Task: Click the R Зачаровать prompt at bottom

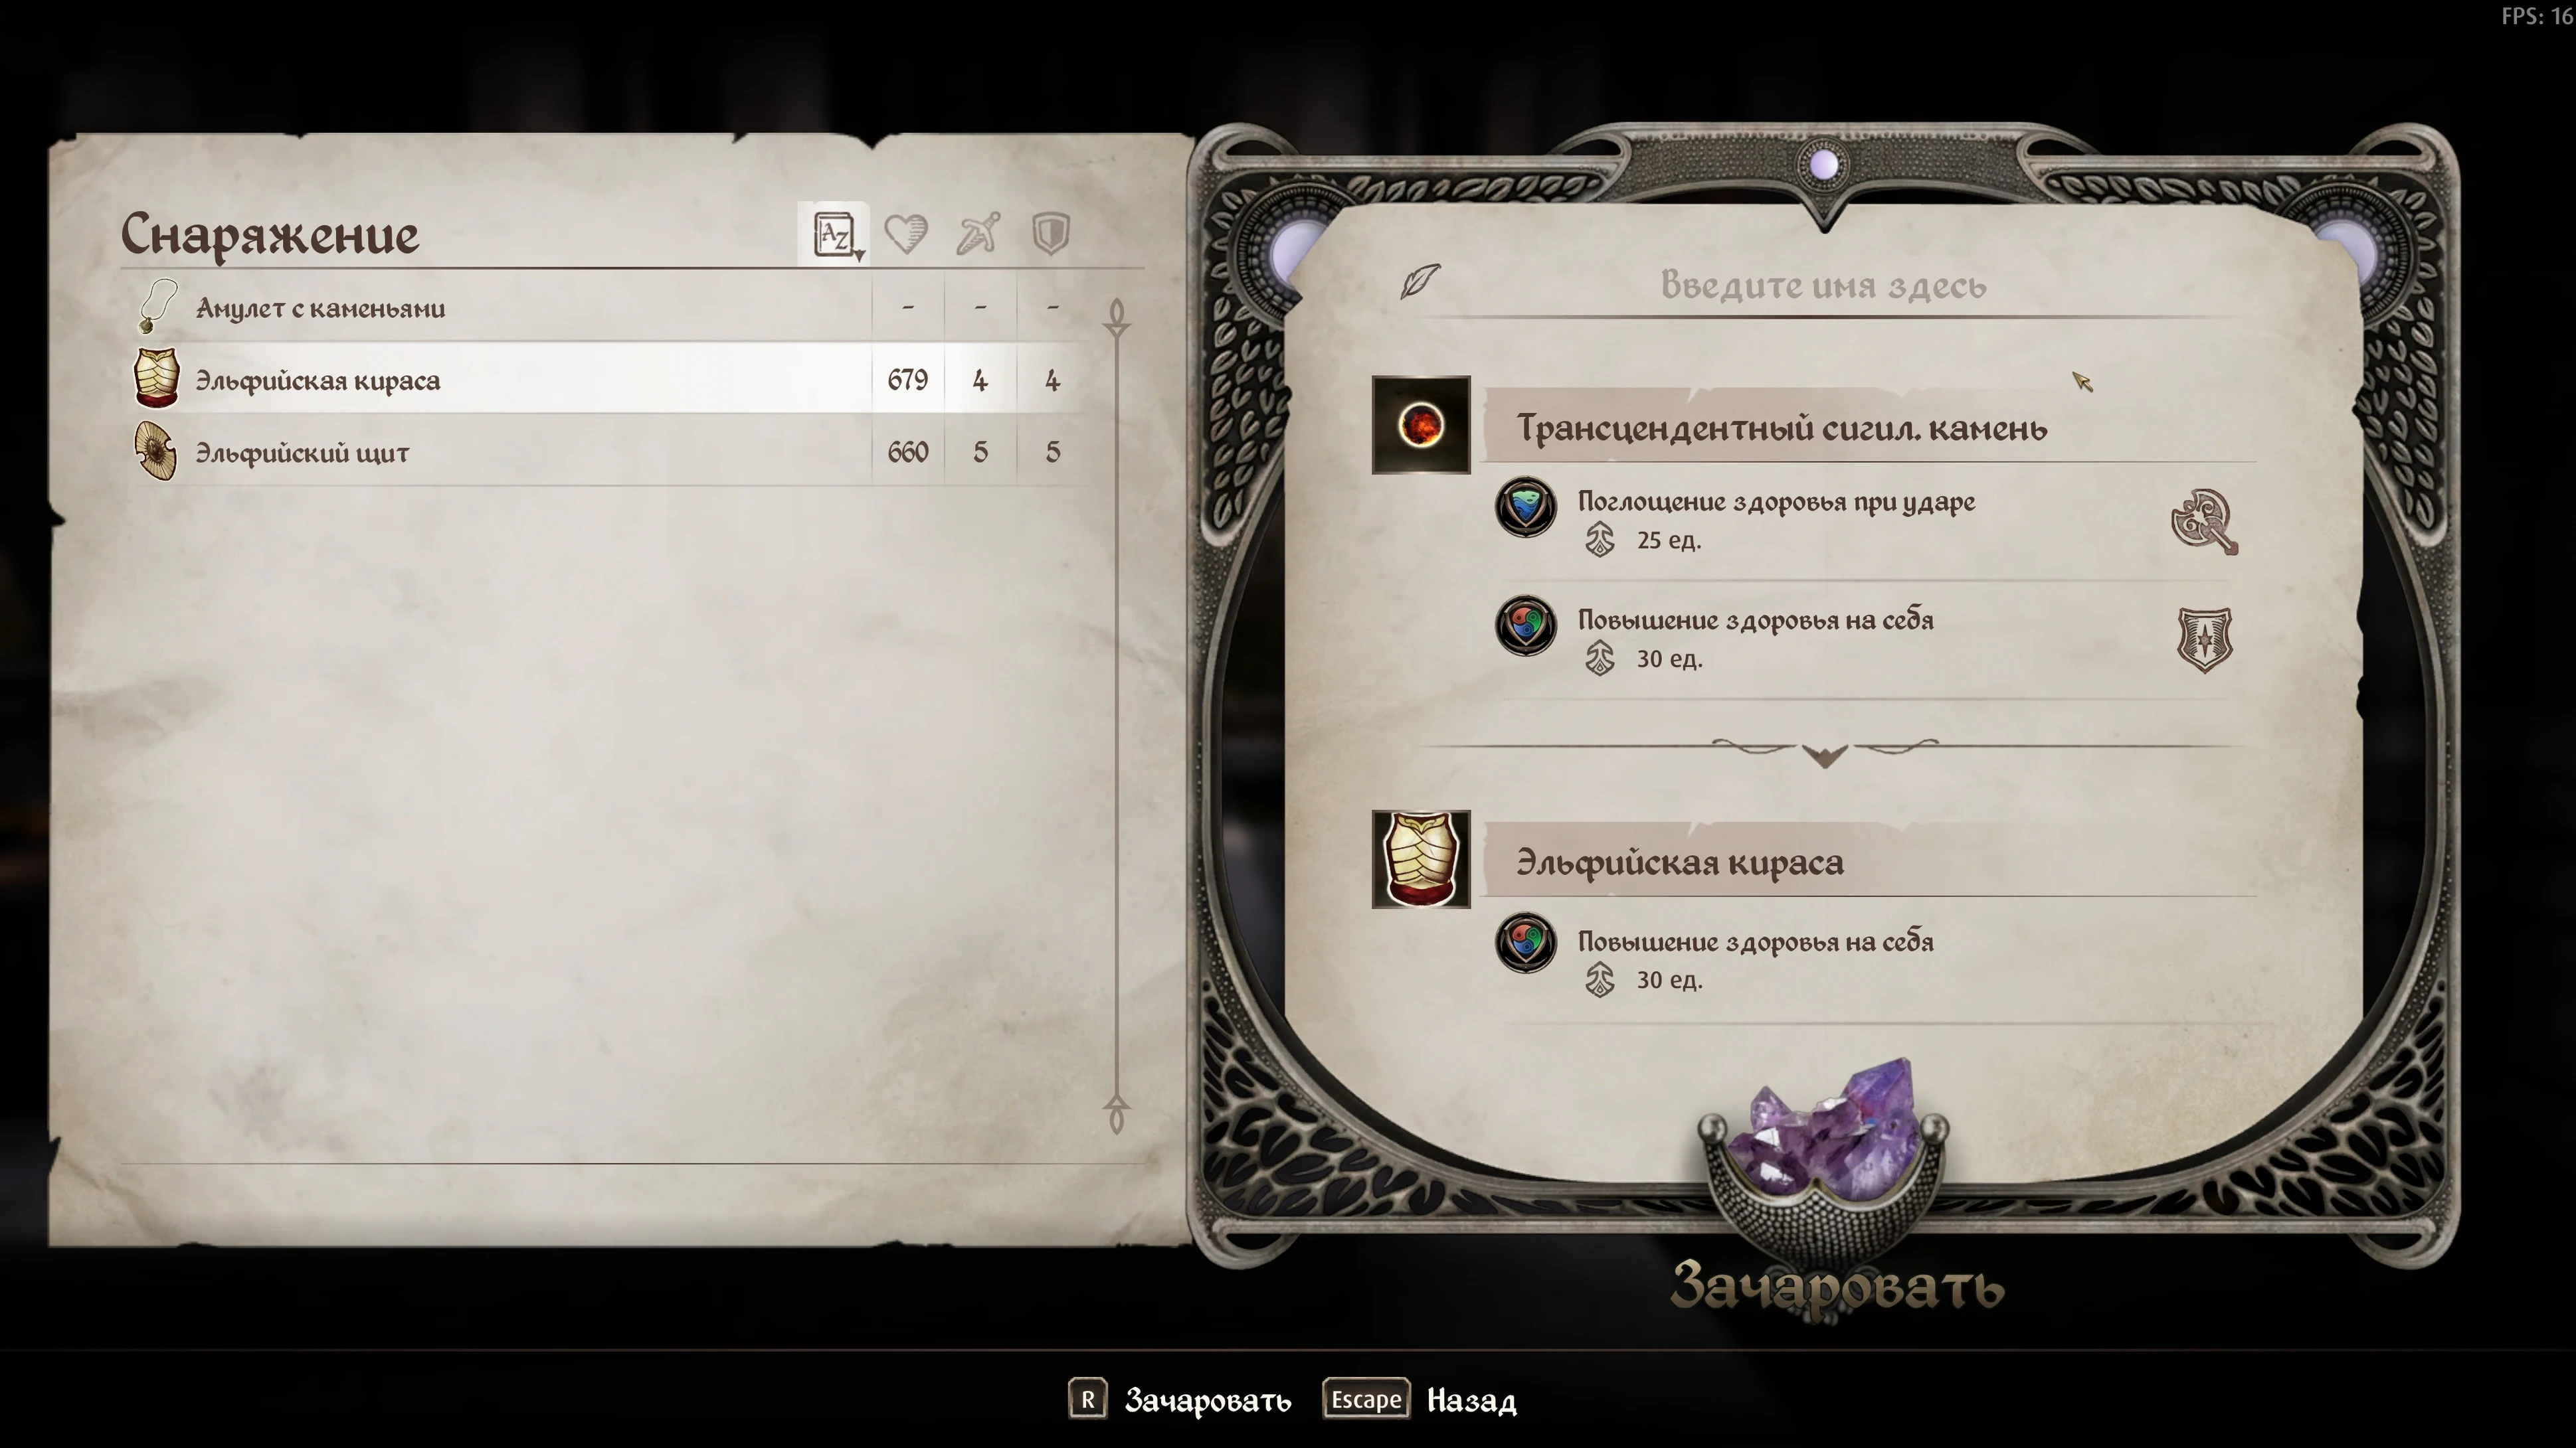Action: pos(1180,1400)
